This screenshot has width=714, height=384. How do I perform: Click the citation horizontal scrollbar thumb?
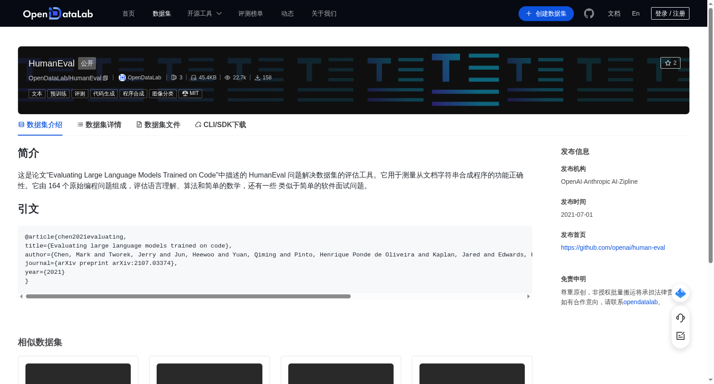(188, 296)
